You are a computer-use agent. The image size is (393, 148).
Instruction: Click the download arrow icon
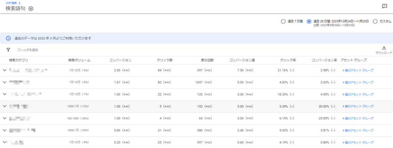(x=384, y=48)
